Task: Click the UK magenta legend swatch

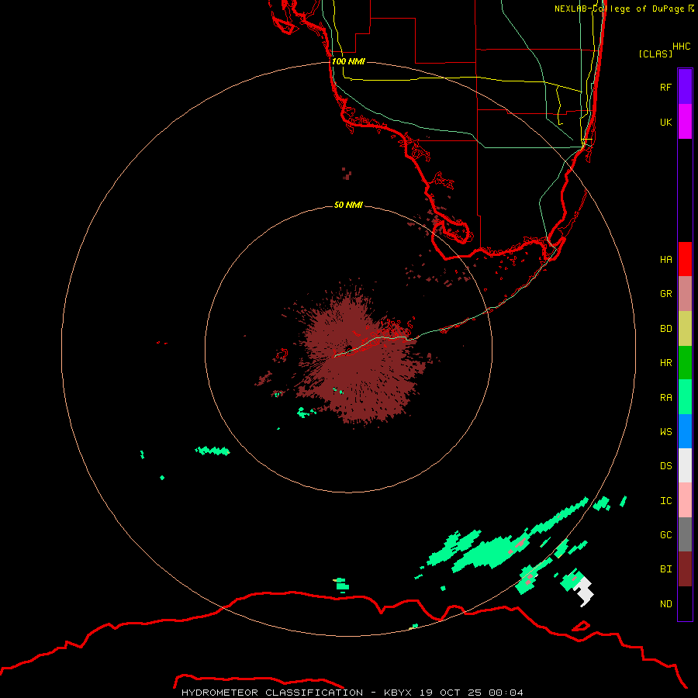Action: [685, 122]
